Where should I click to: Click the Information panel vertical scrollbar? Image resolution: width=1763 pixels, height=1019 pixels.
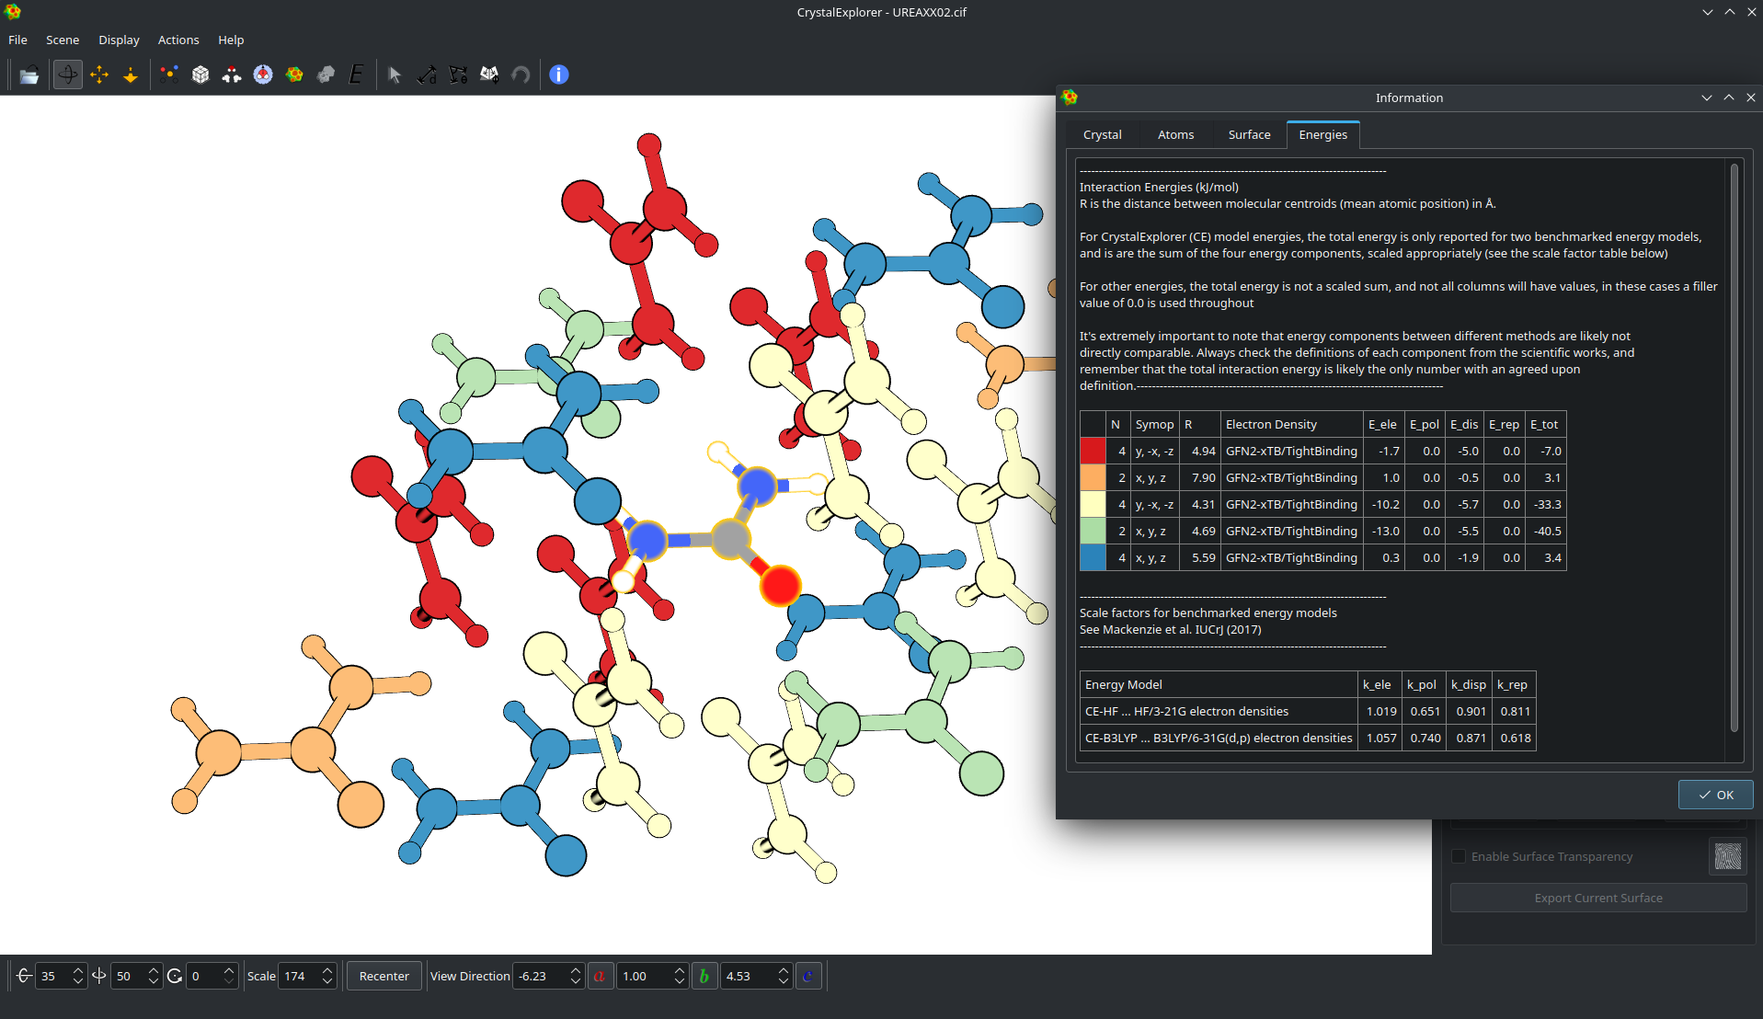click(x=1734, y=447)
